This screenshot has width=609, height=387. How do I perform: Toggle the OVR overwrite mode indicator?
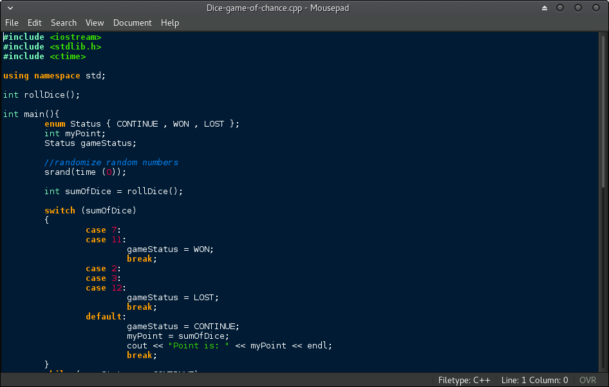click(x=587, y=380)
